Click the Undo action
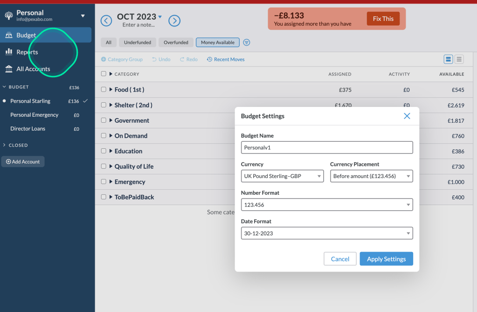Image resolution: width=477 pixels, height=312 pixels. tap(161, 60)
